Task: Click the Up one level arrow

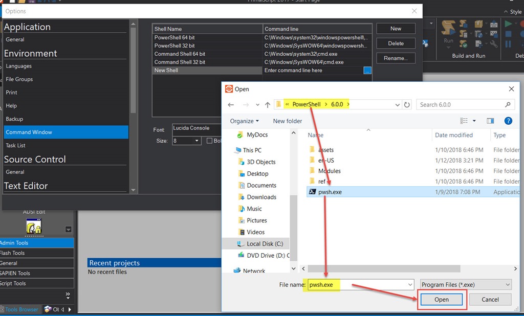Action: pyautogui.click(x=268, y=104)
